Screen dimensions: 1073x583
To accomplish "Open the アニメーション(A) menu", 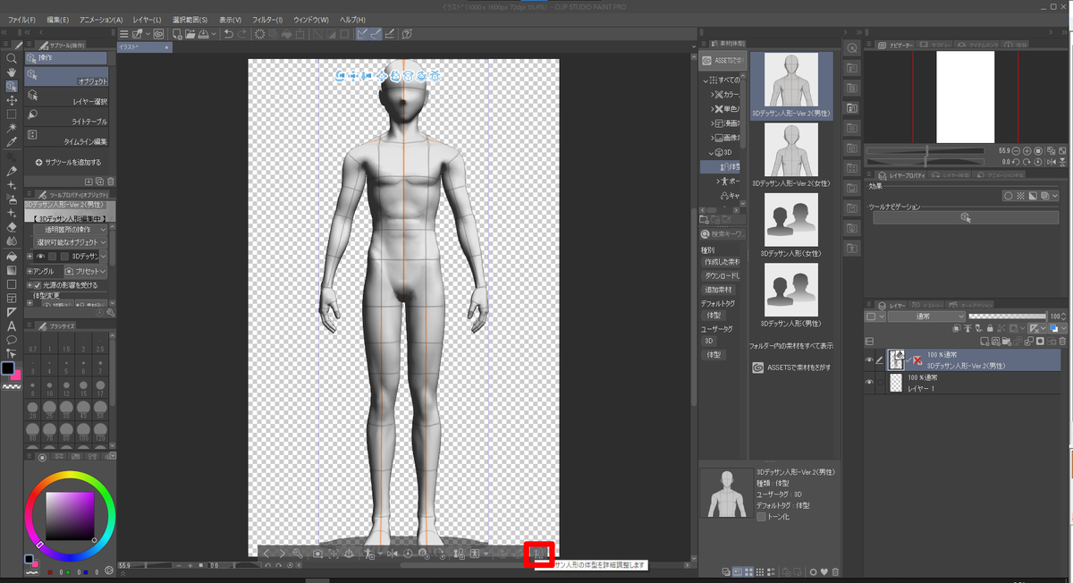I will tap(101, 19).
